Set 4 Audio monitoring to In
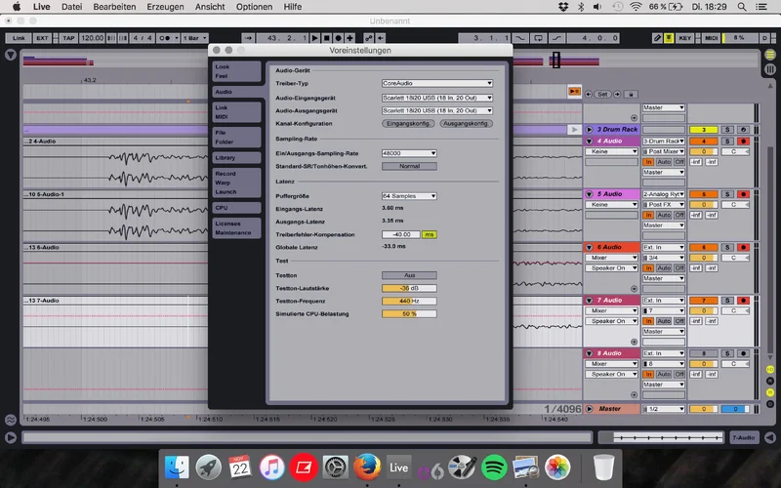Viewport: 781px width, 488px height. pos(648,162)
